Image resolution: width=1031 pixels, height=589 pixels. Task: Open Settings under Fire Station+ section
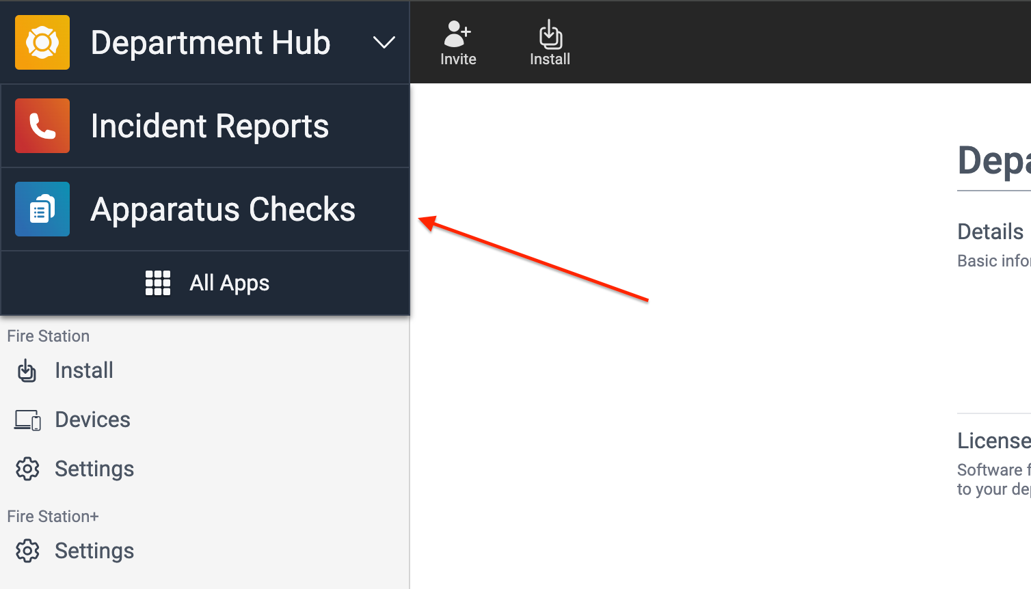(x=94, y=551)
